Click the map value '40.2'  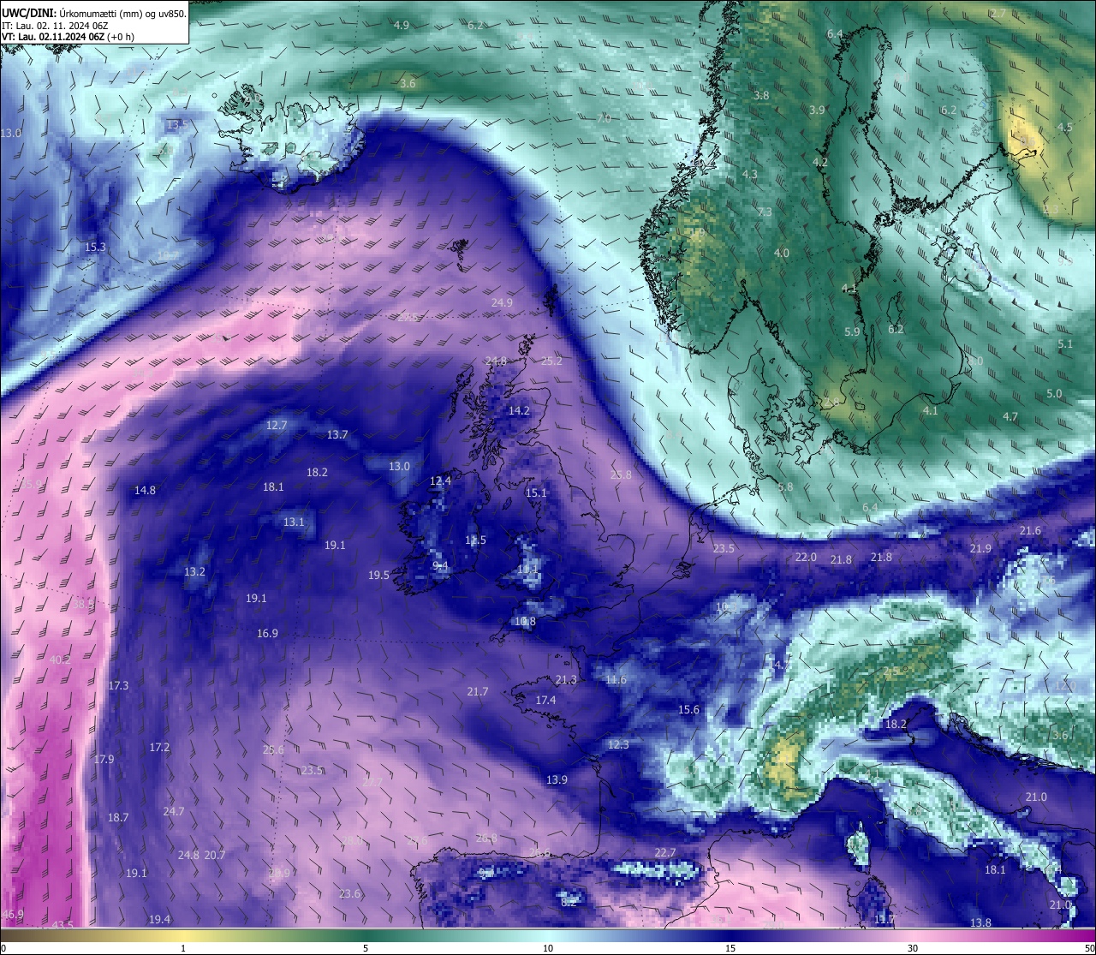coord(60,660)
